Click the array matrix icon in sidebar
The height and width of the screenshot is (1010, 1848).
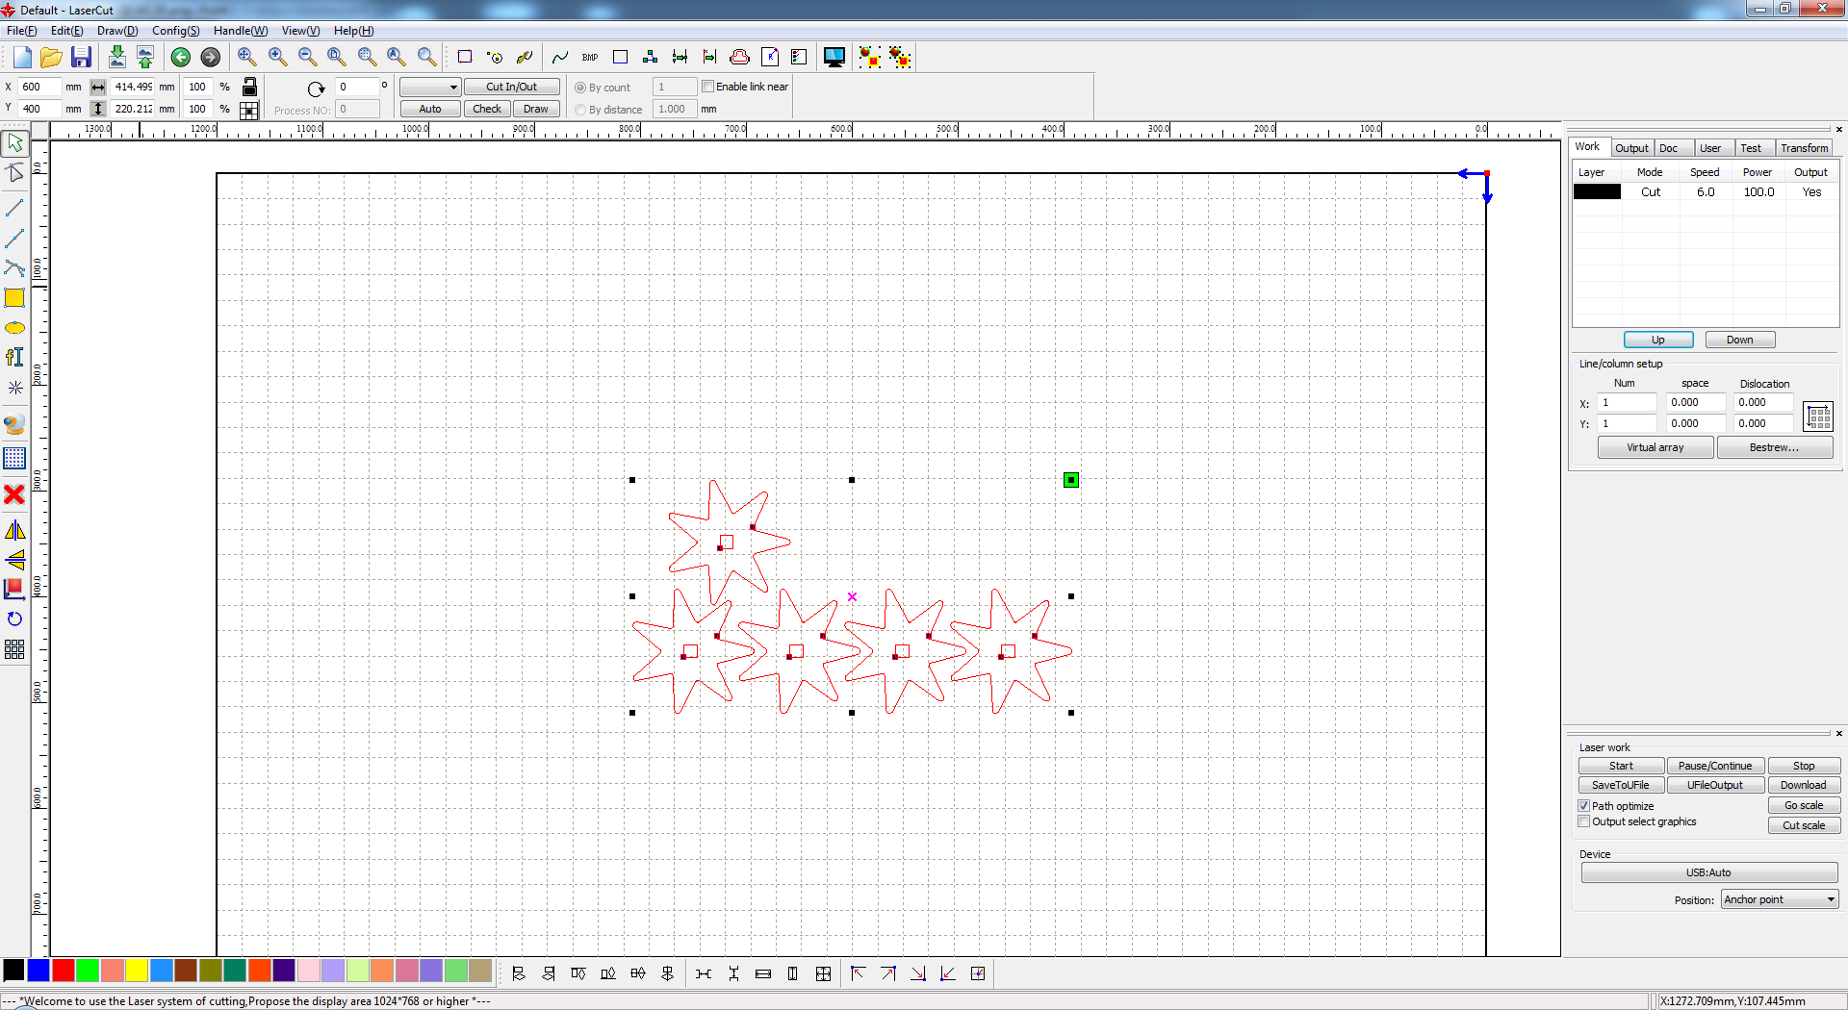pyautogui.click(x=14, y=649)
